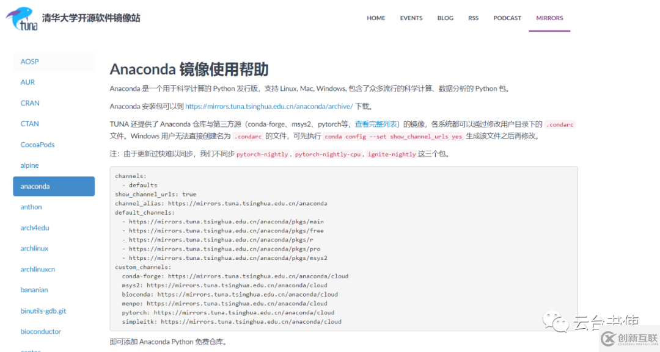Screen dimensions: 660x352
Task: Go to EVENTS page
Action: 411,18
